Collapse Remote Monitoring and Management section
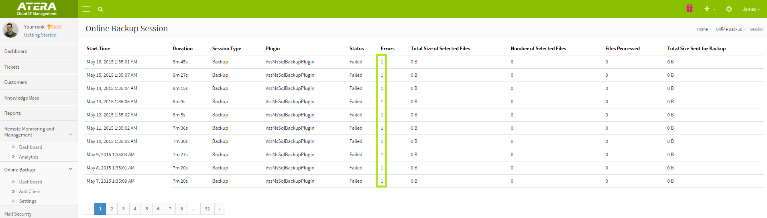767x218 pixels. [71, 134]
